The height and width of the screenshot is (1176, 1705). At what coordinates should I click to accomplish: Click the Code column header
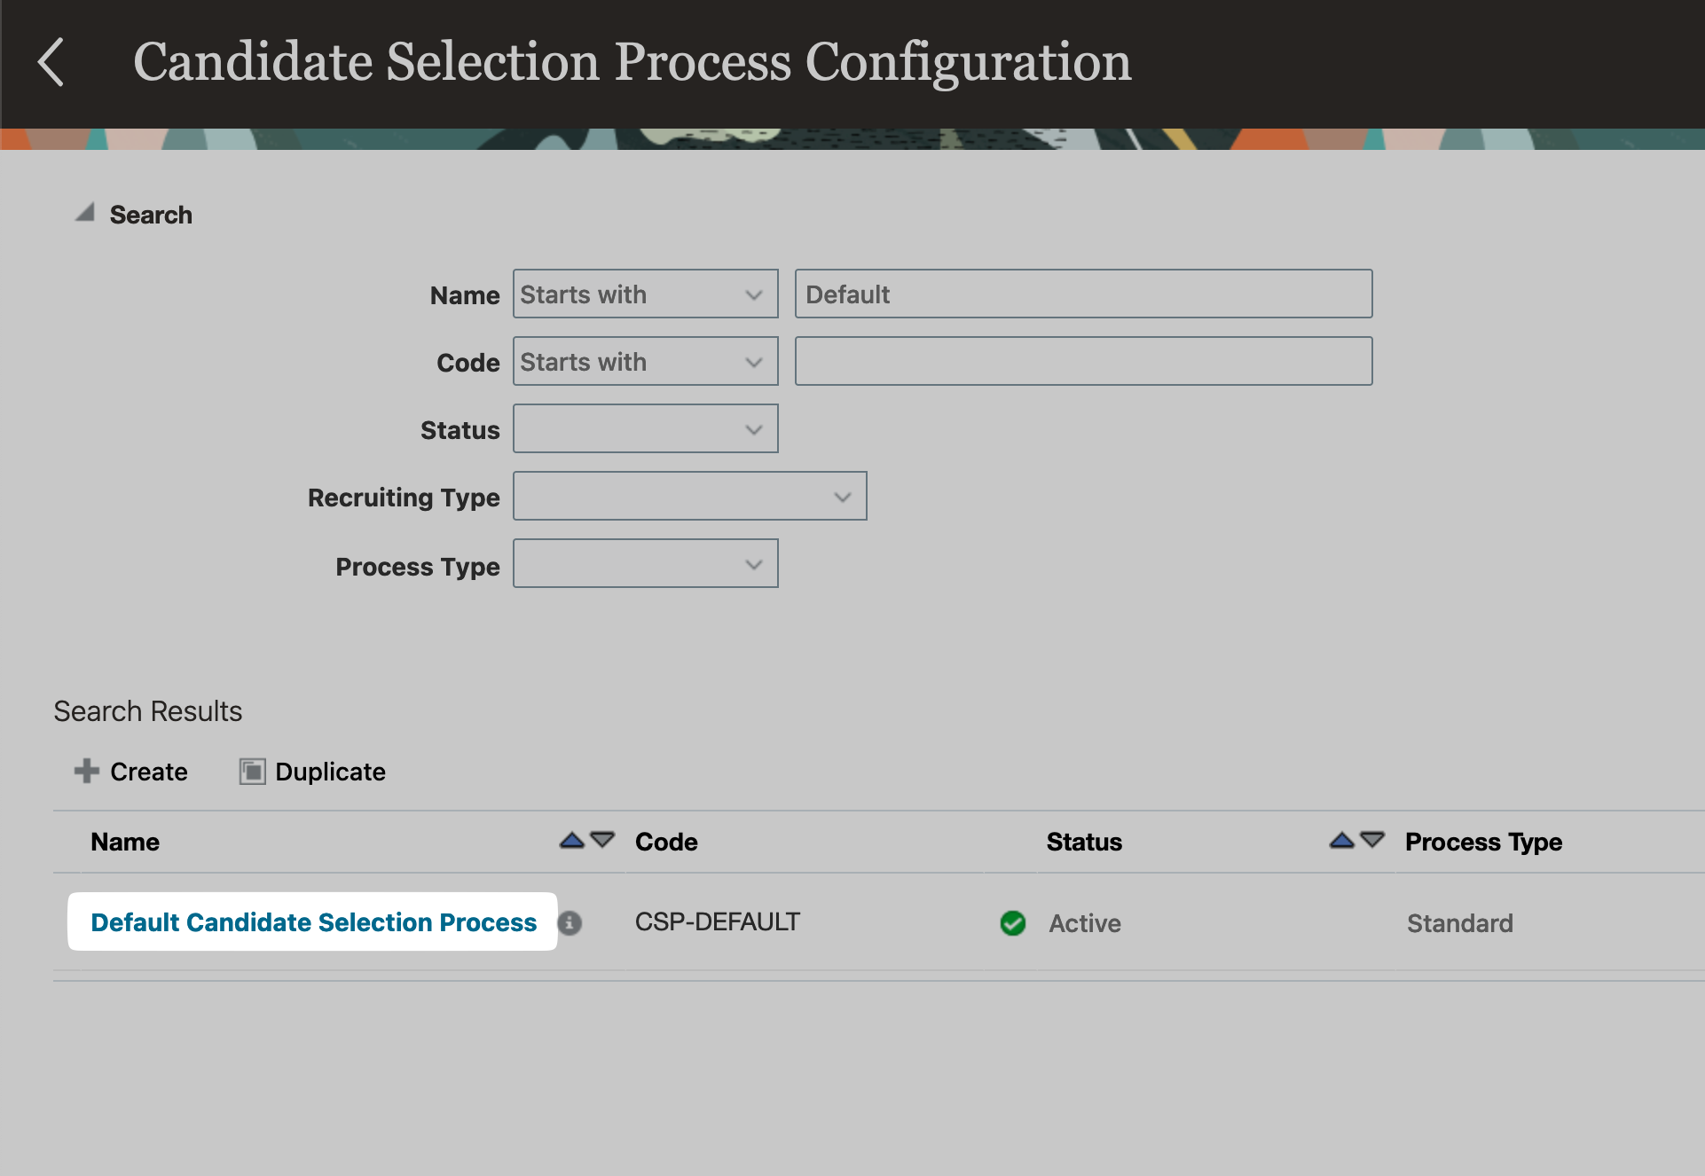666,842
